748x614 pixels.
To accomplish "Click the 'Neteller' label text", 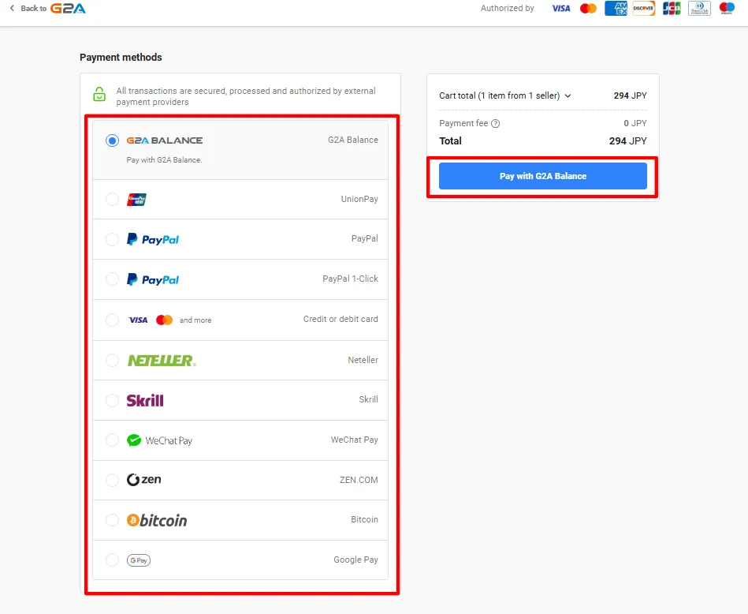I will (363, 360).
